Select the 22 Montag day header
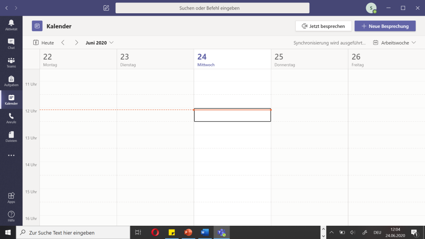 click(x=78, y=59)
